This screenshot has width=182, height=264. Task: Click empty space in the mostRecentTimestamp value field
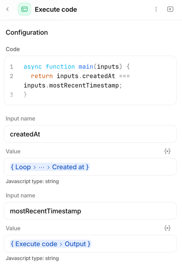(133, 244)
